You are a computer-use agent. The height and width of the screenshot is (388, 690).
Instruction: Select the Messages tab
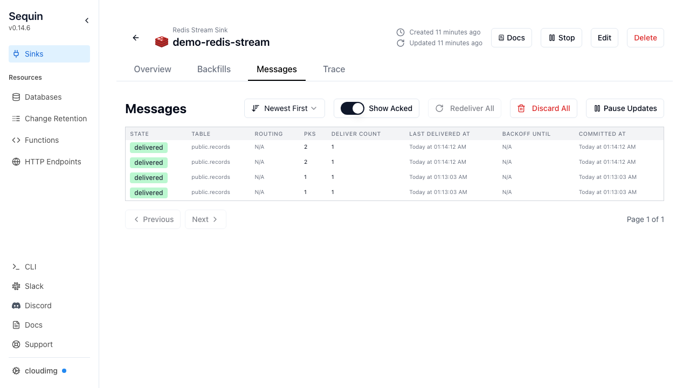277,69
